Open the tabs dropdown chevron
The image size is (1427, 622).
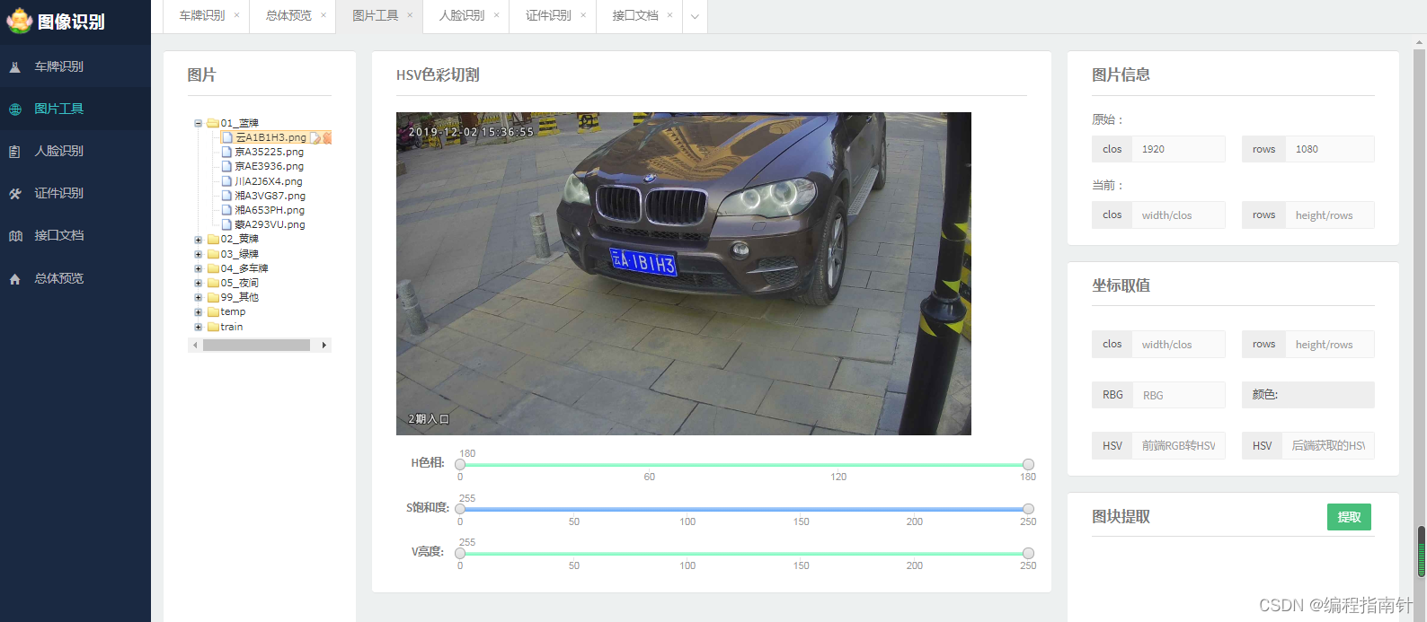pyautogui.click(x=695, y=16)
